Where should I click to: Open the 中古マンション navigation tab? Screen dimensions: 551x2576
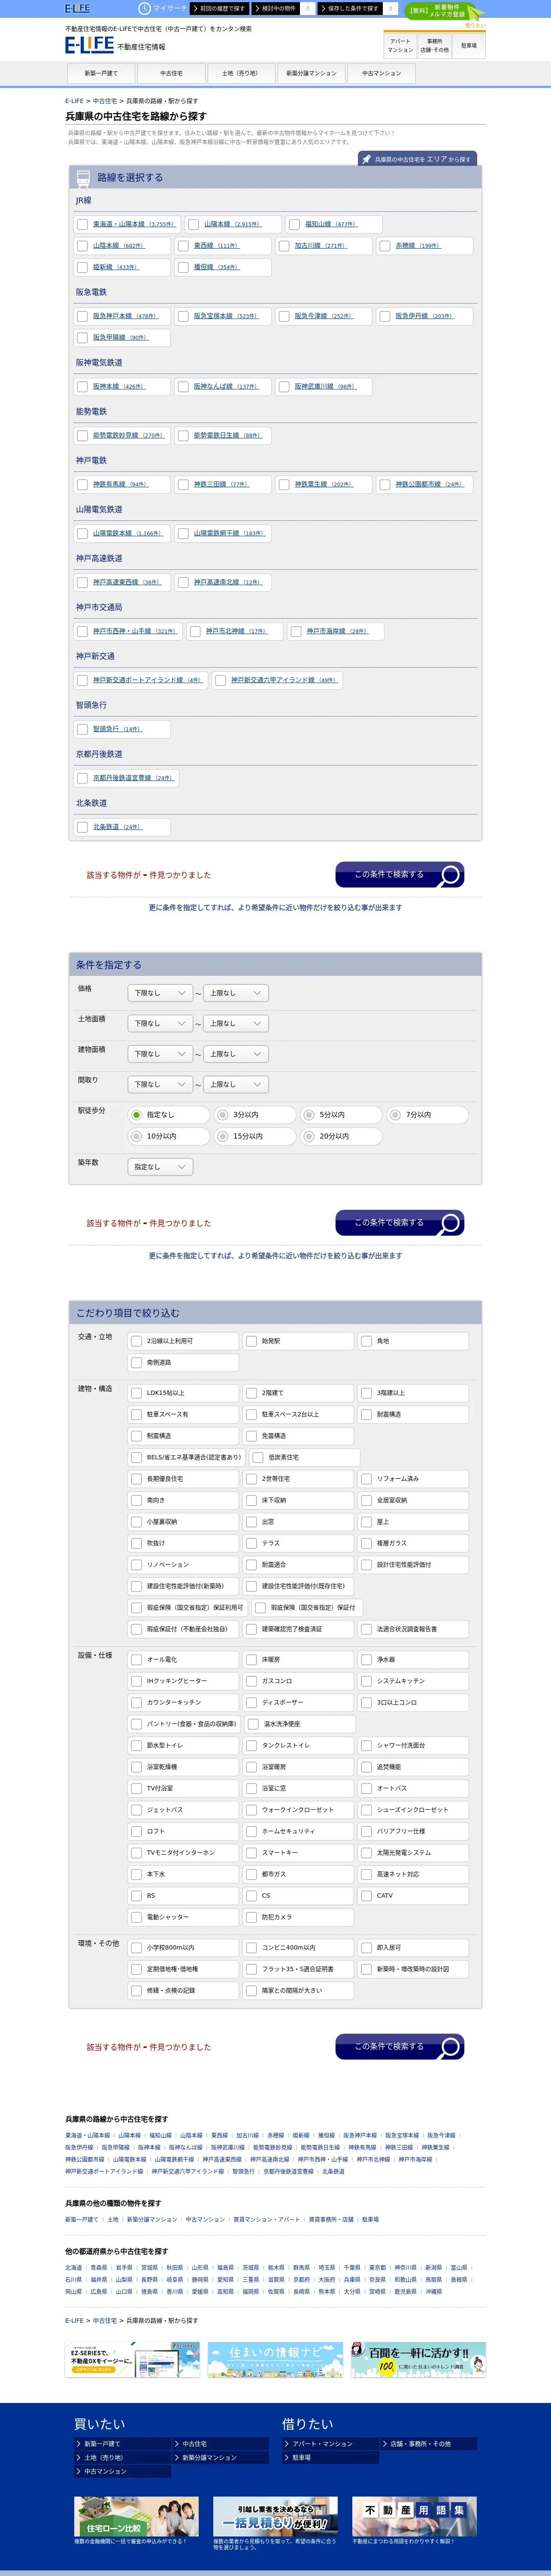click(x=381, y=73)
